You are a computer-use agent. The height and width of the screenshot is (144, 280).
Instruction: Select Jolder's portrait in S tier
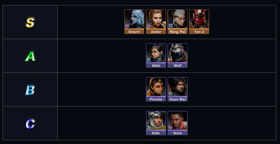pyautogui.click(x=156, y=20)
